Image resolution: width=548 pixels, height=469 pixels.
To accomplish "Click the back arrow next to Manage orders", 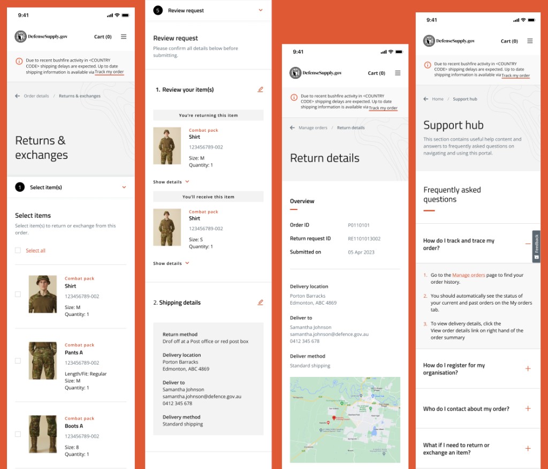I will point(292,127).
